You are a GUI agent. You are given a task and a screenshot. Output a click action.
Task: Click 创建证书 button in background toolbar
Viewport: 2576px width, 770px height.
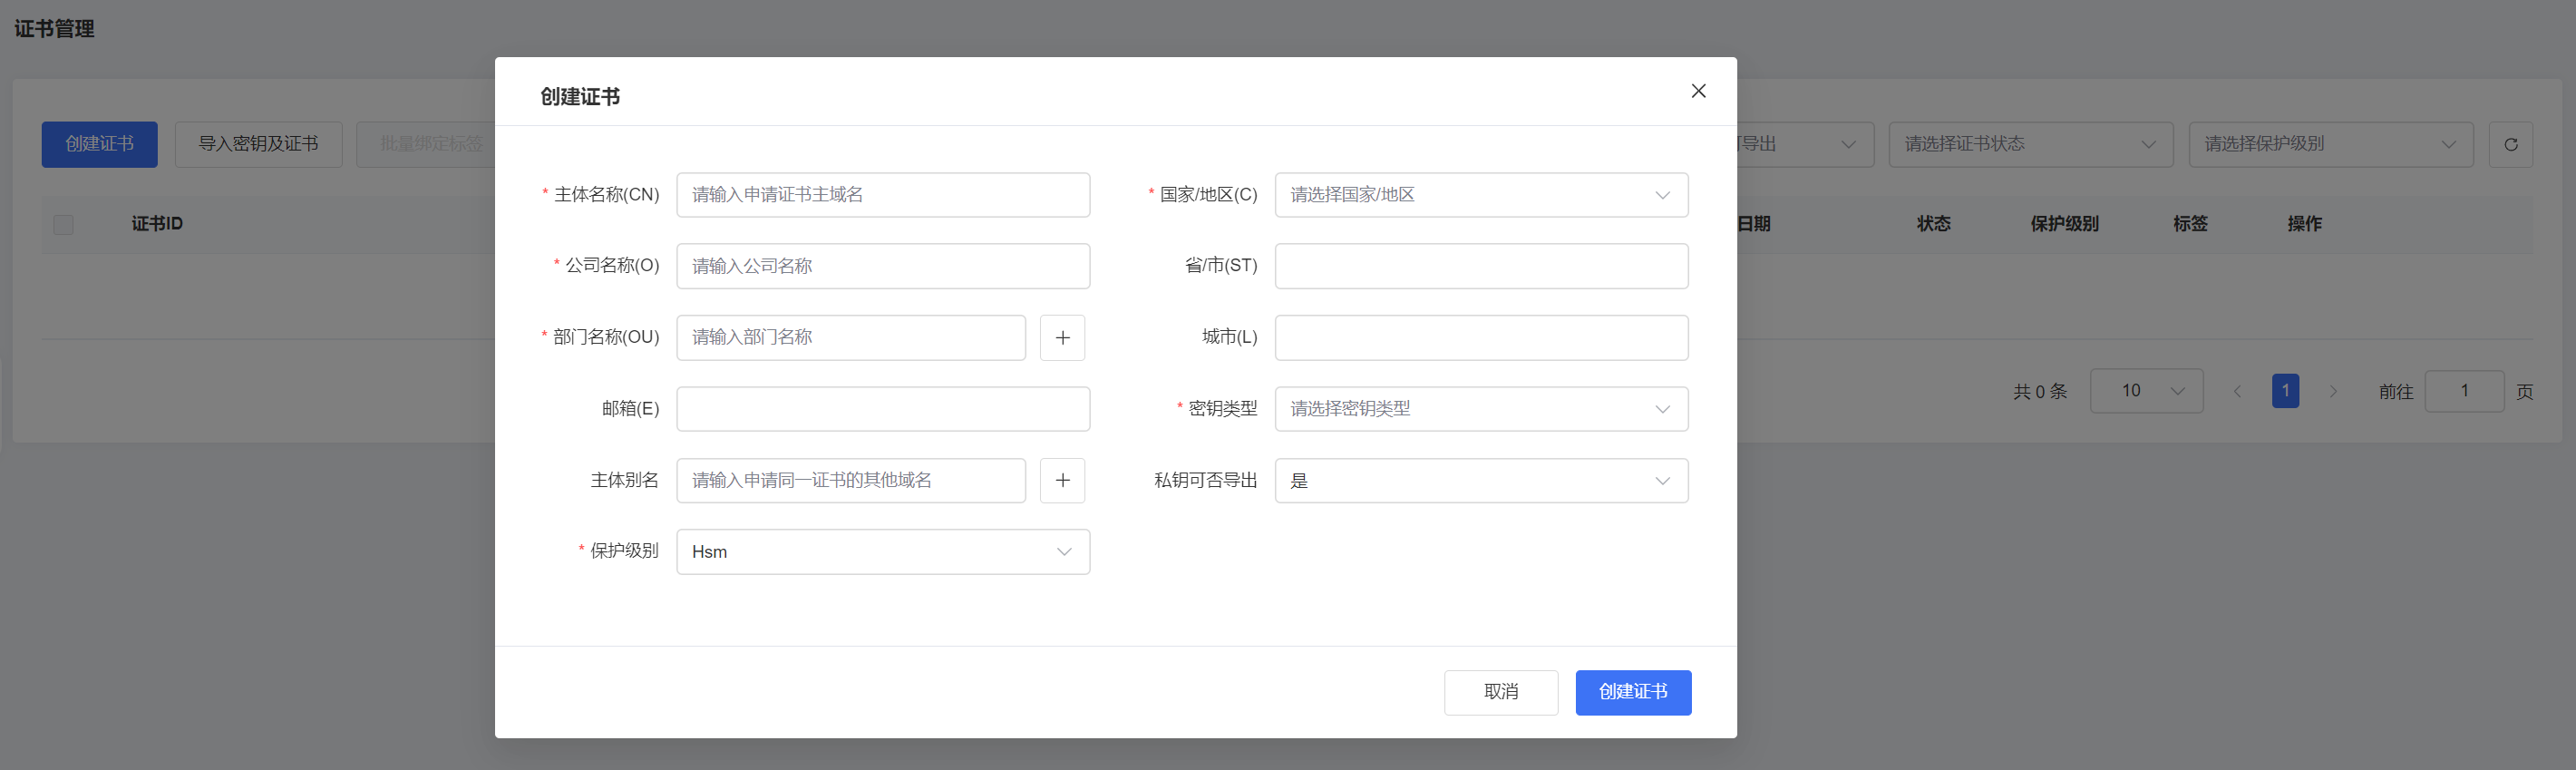tap(99, 144)
